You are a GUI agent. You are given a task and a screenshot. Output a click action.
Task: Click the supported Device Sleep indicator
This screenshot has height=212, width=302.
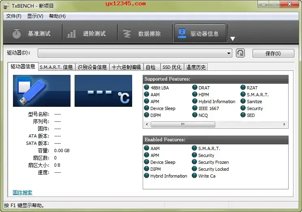(147, 108)
